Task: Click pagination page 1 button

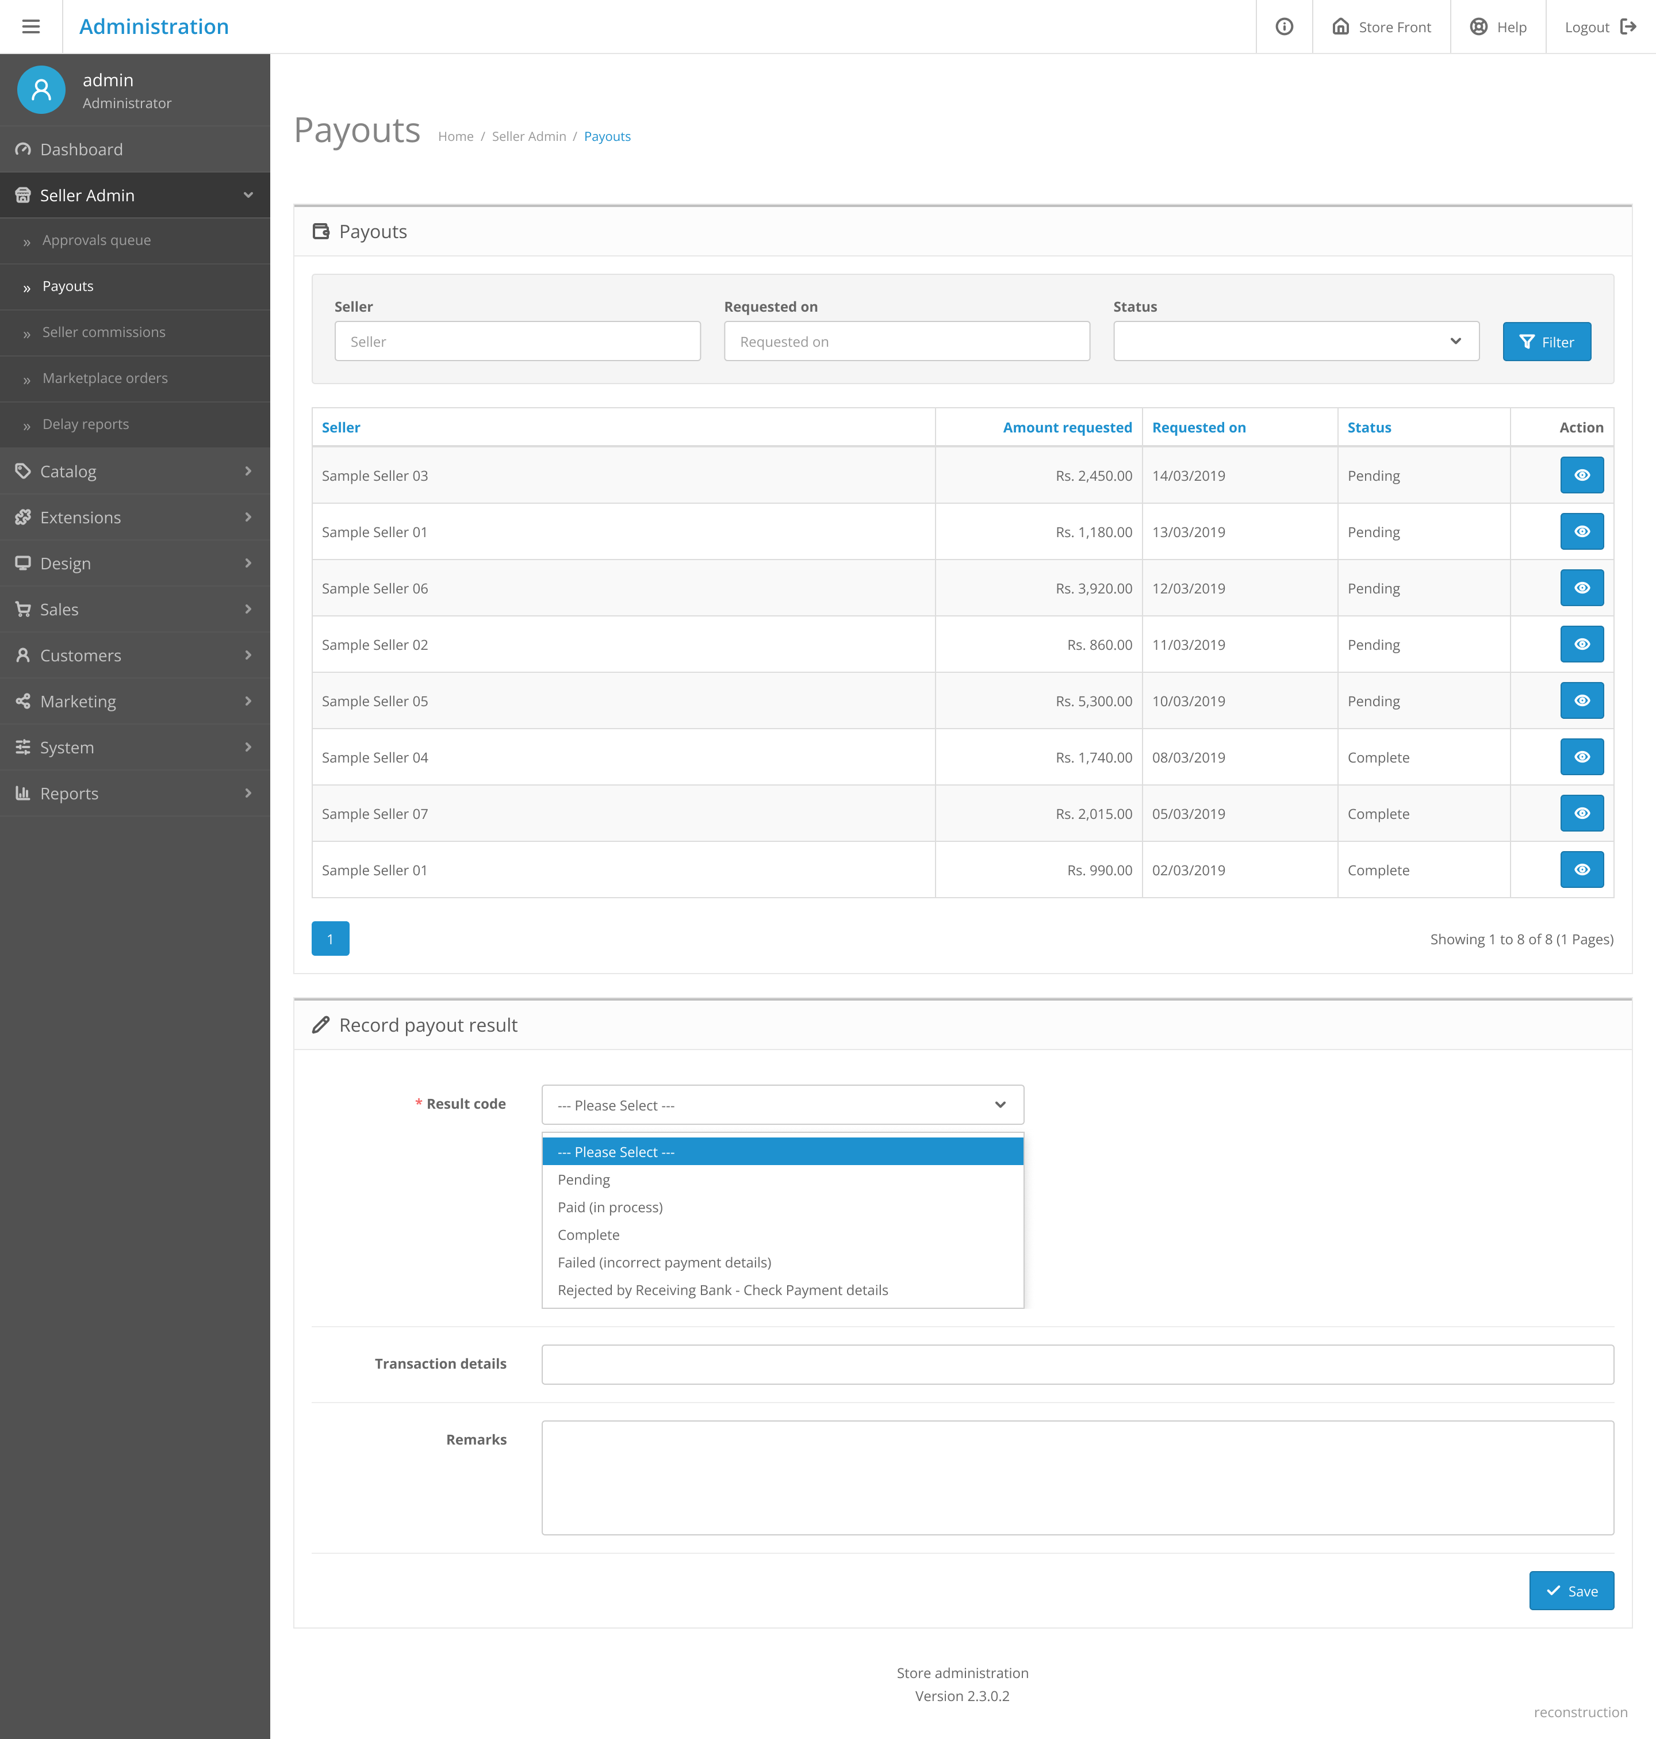Action: pos(330,939)
